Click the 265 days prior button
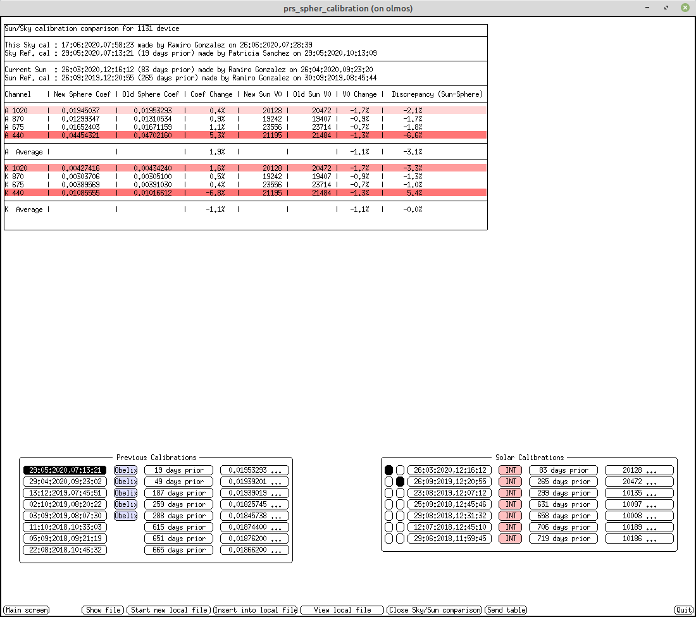 [x=564, y=482]
